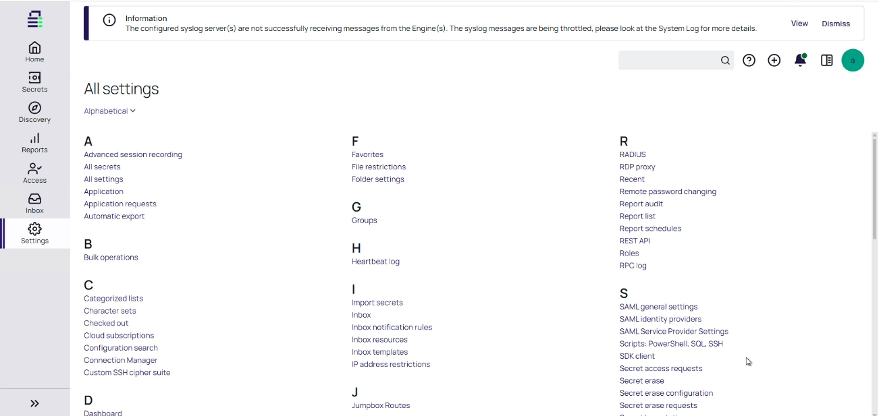
Task: Click the plus create icon
Action: coord(774,61)
